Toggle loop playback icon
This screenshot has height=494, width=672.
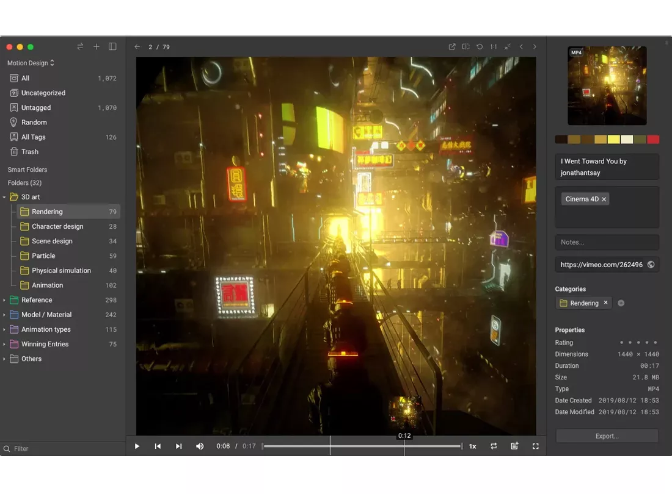pyautogui.click(x=494, y=446)
